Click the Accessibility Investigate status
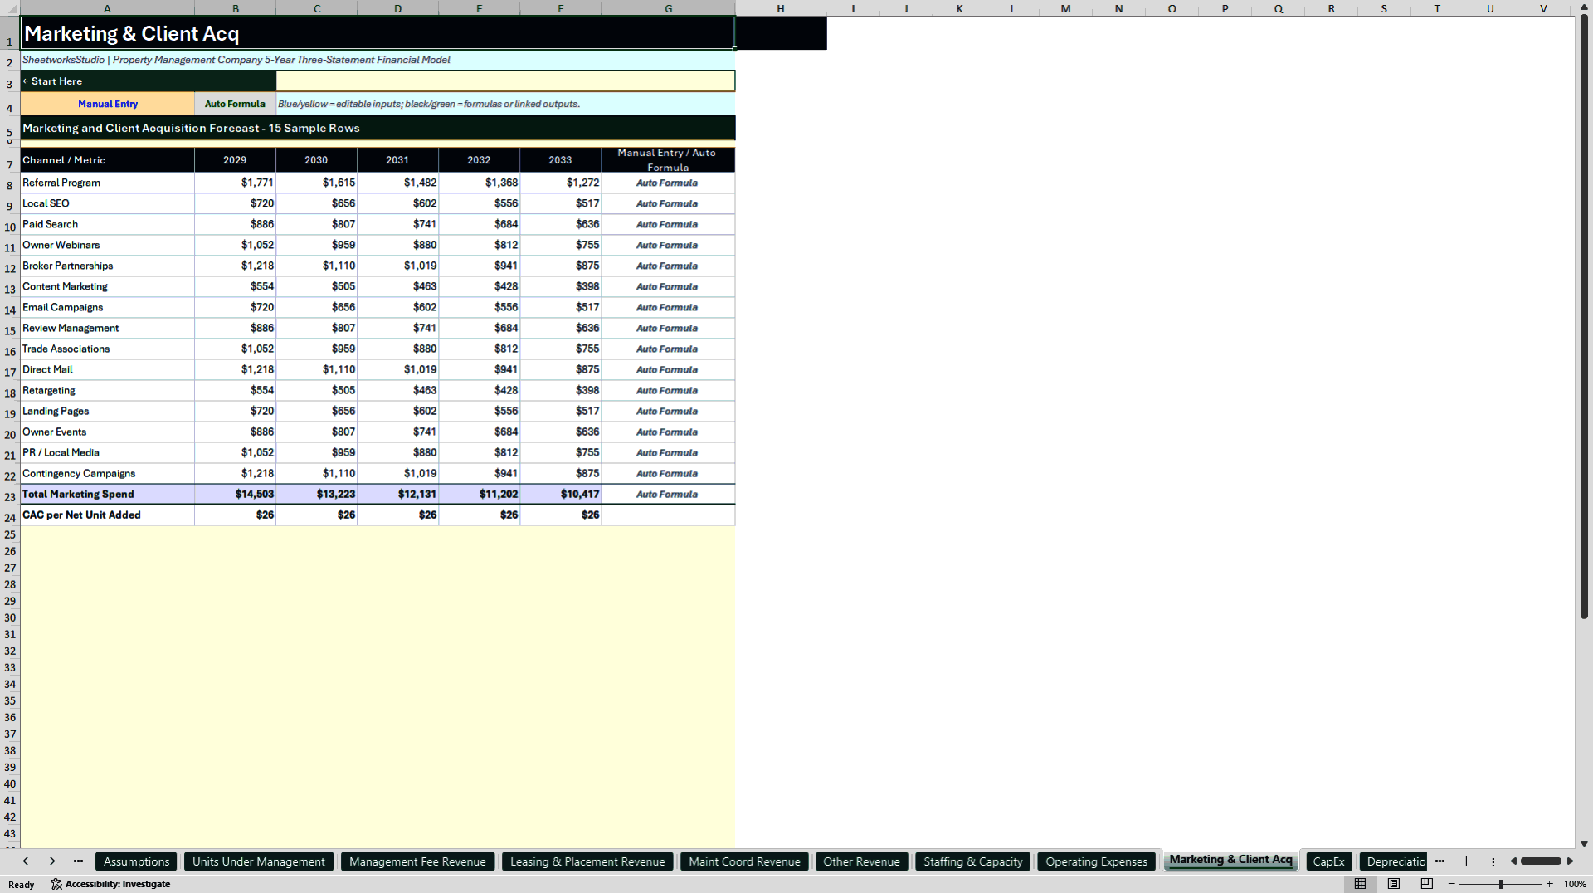Screen dimensions: 1593x893 [110, 884]
